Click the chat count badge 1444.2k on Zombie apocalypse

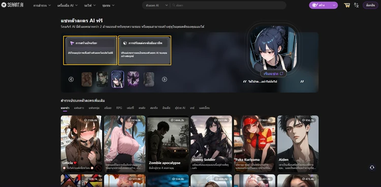click(x=178, y=120)
